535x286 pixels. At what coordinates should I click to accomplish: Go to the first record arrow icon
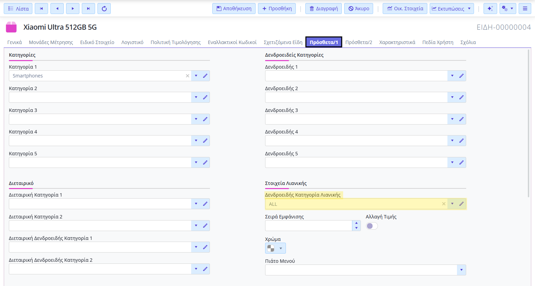point(41,9)
